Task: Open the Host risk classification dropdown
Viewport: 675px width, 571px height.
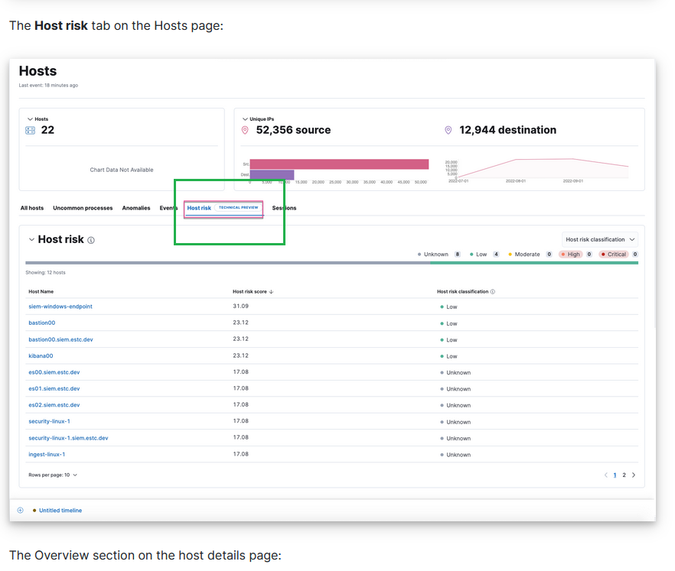Action: (600, 239)
